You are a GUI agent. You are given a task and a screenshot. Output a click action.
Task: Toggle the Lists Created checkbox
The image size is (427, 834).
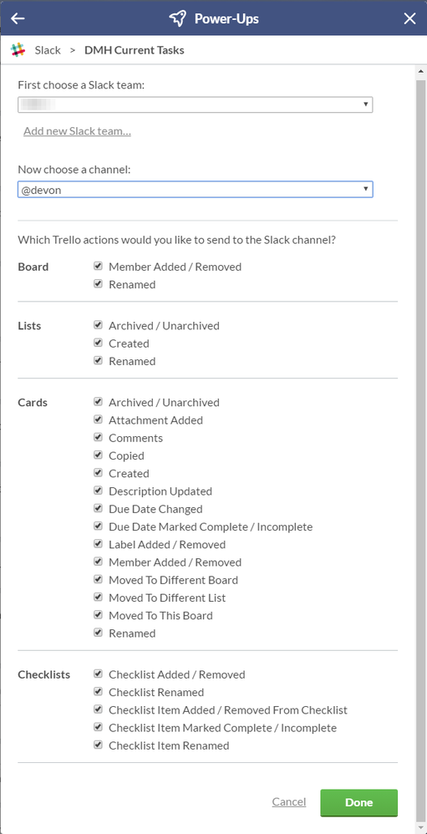[x=98, y=343]
